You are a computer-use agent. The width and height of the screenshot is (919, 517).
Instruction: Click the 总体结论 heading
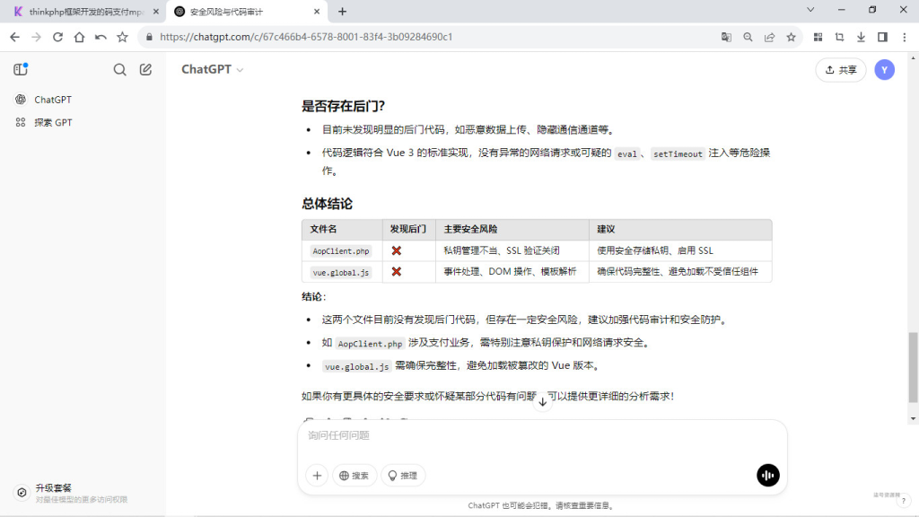click(327, 204)
